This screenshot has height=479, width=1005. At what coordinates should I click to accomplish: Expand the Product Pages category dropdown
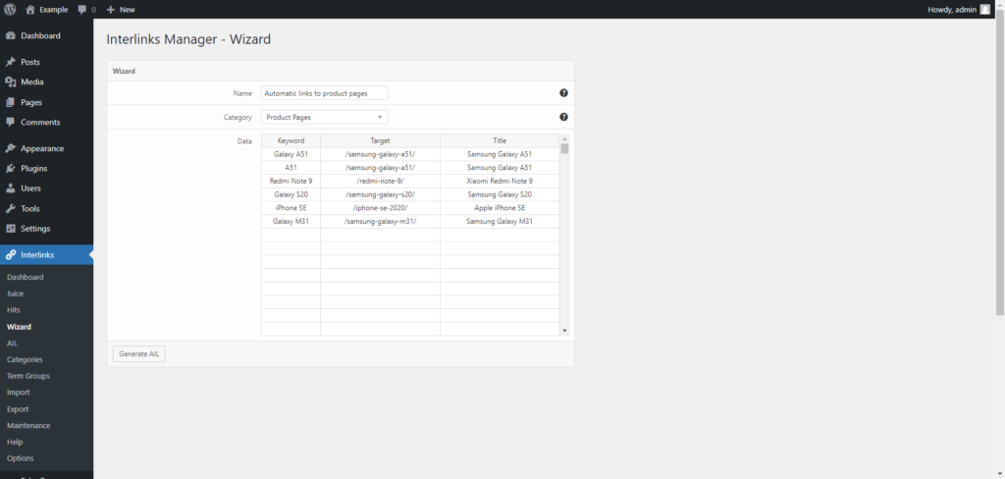pyautogui.click(x=324, y=118)
